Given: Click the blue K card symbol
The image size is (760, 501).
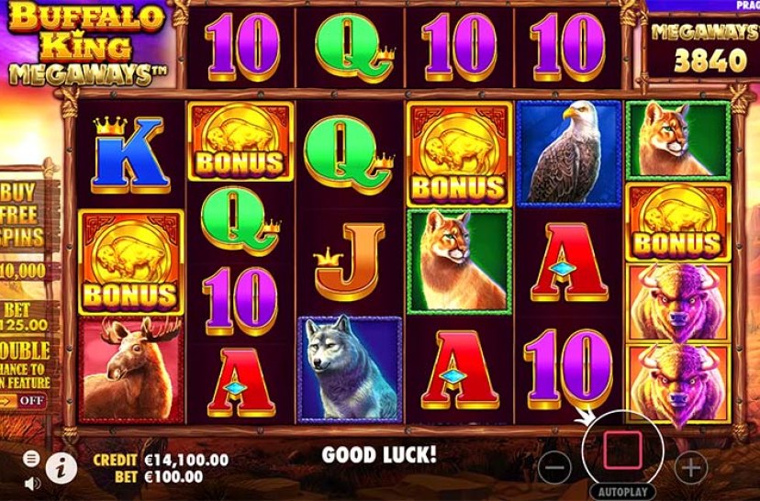Looking at the screenshot, I should click(x=129, y=155).
